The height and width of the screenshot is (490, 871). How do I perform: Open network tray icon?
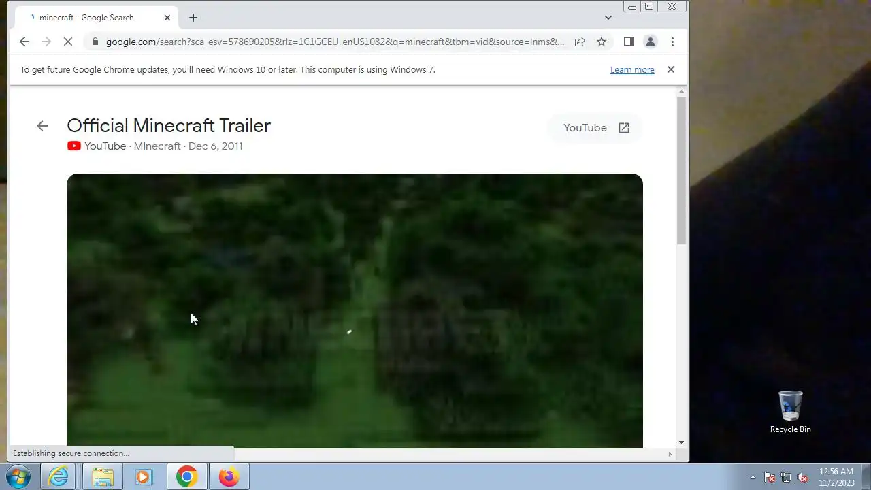point(786,477)
